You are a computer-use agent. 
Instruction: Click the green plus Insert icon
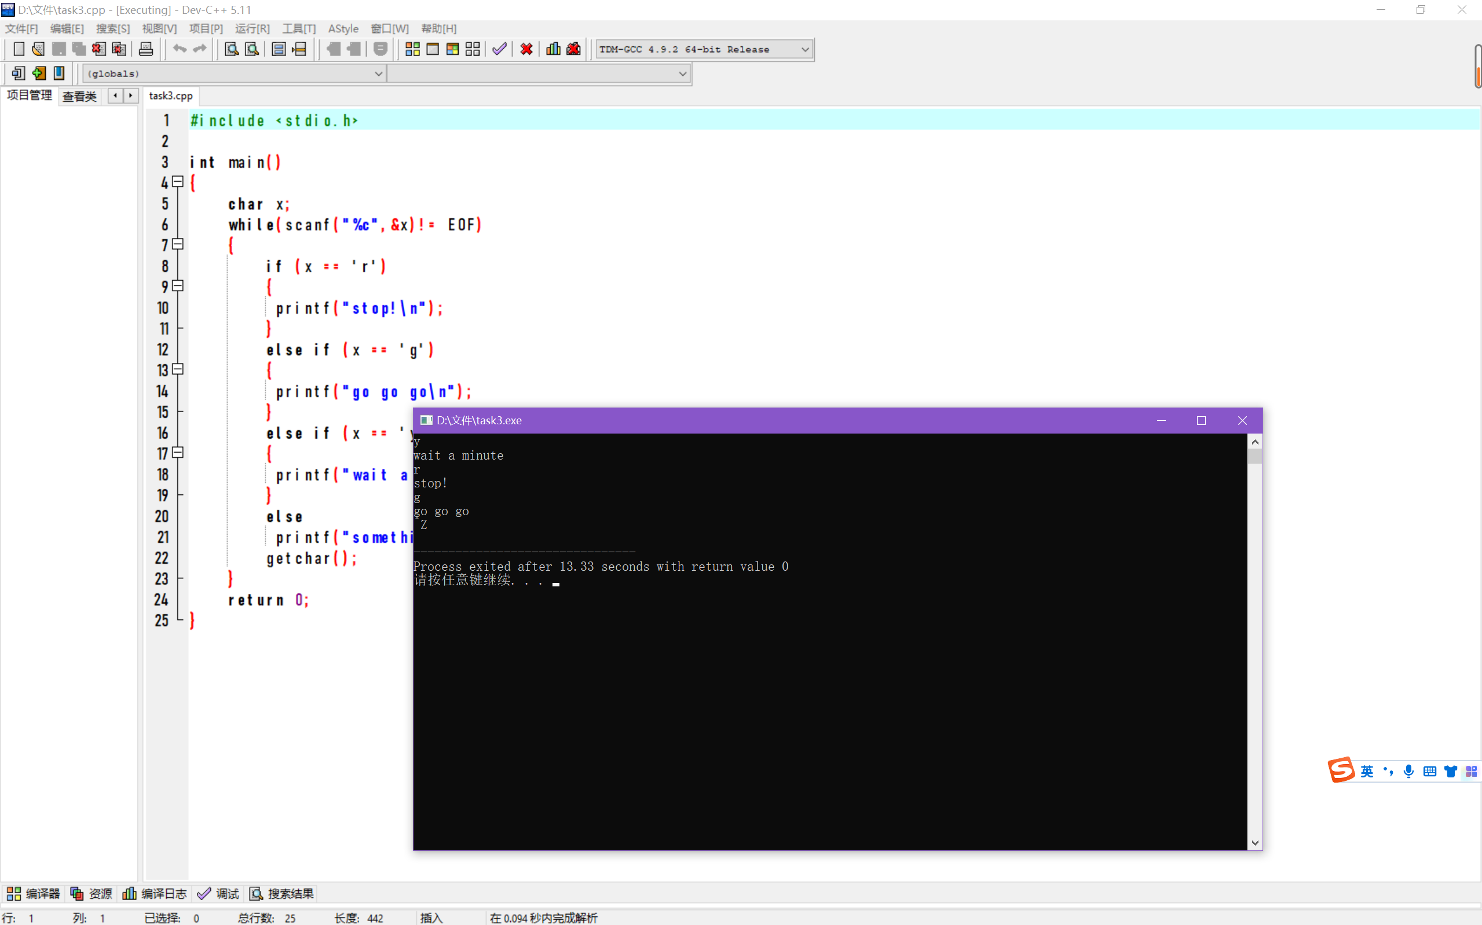(x=39, y=74)
